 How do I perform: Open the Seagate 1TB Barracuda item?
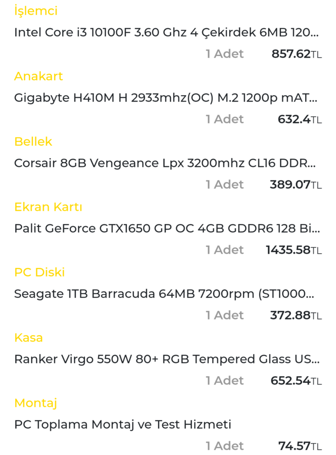click(x=164, y=294)
